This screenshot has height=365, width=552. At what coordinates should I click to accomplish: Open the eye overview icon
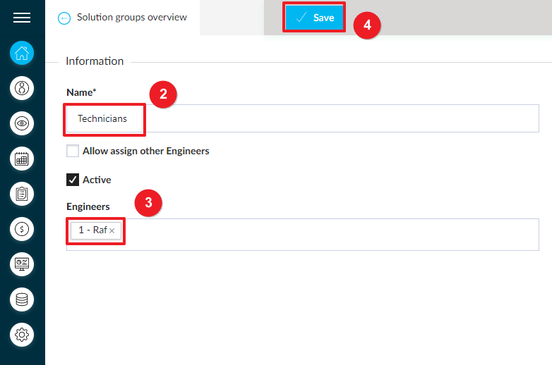coord(22,123)
